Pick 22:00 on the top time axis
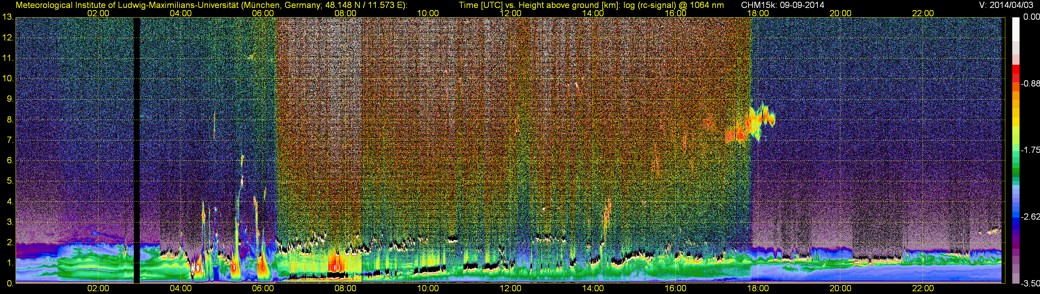The image size is (1040, 294). (922, 13)
